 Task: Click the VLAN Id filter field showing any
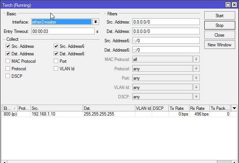[x=163, y=87]
